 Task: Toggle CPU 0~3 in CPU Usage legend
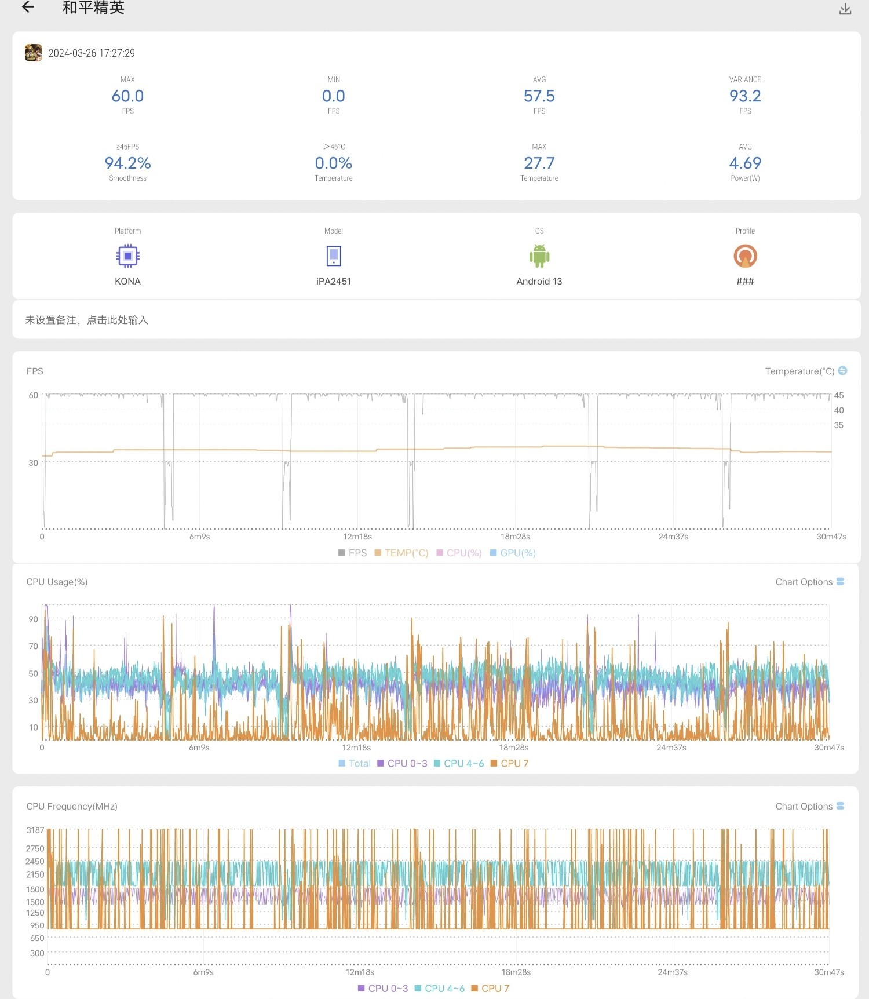tap(402, 763)
